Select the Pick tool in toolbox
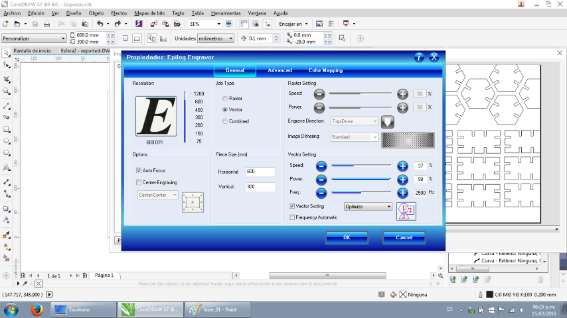 click(x=6, y=53)
